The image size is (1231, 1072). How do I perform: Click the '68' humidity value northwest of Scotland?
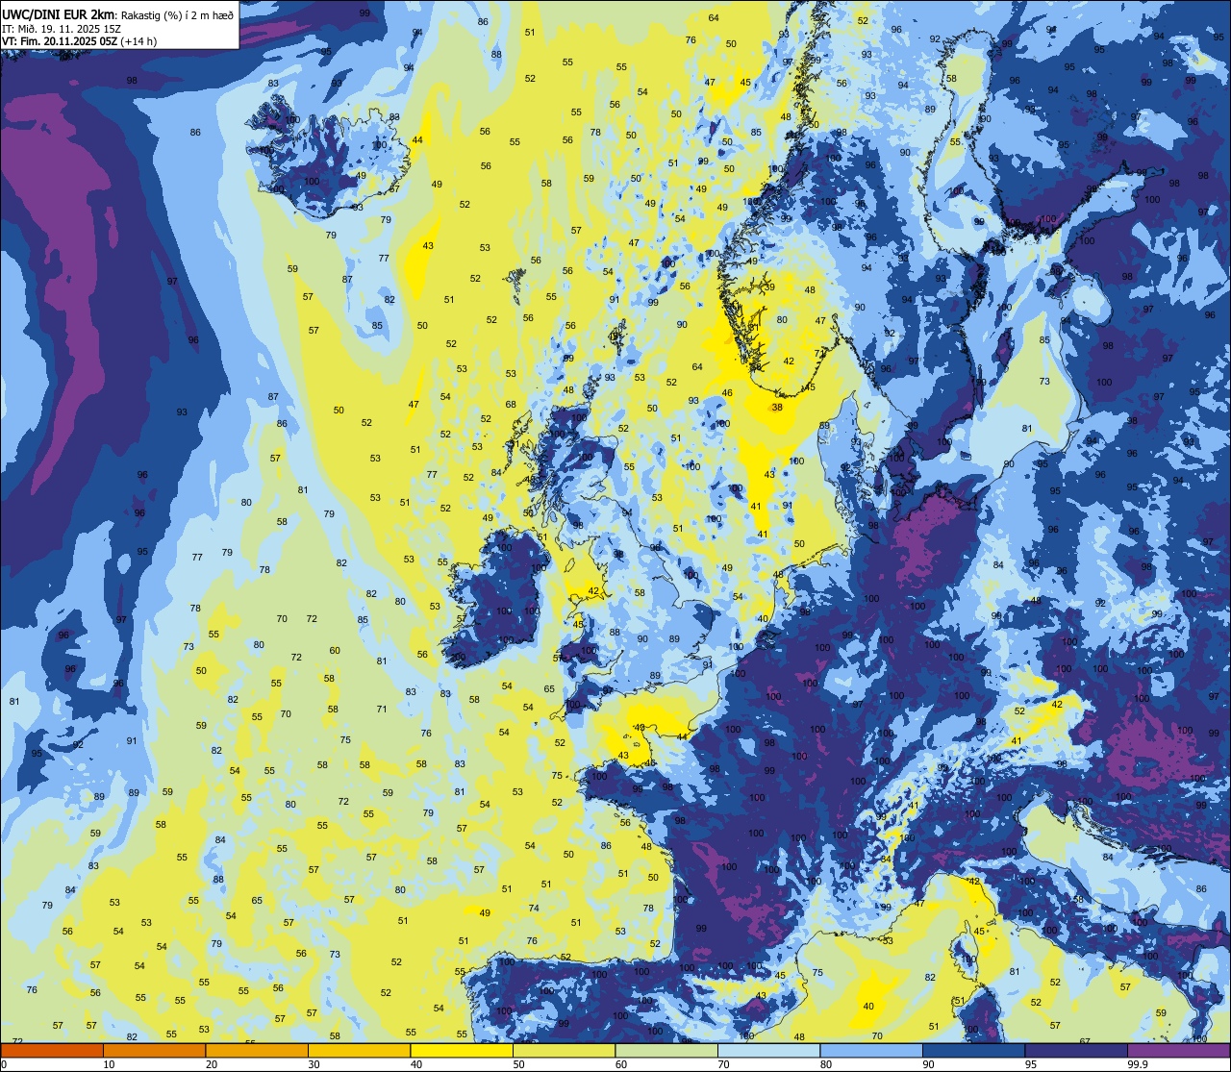[x=512, y=404]
